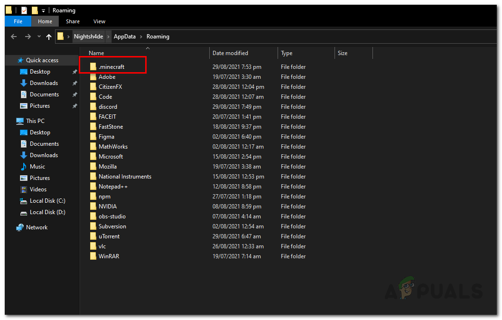This screenshot has width=502, height=320.
Task: Click AppData in the address path
Action: (124, 37)
